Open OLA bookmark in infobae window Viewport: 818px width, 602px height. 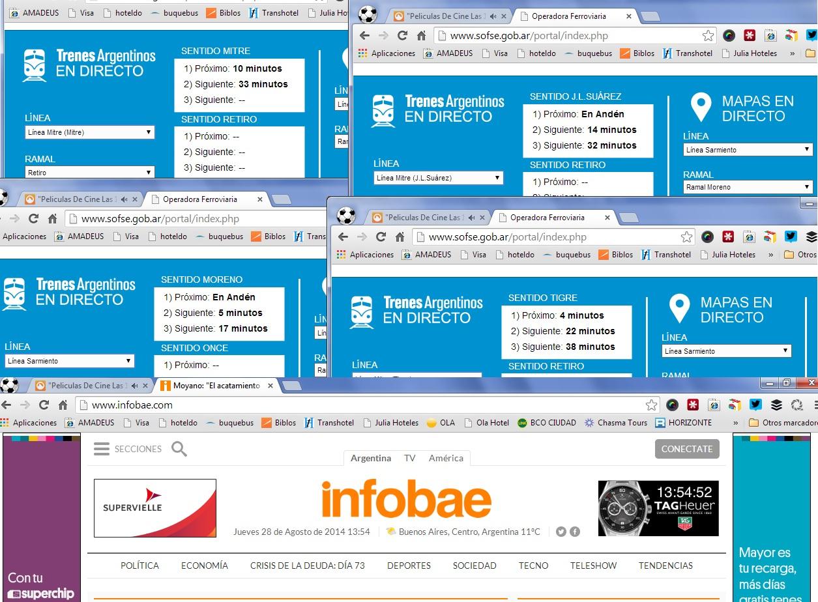[x=441, y=423]
